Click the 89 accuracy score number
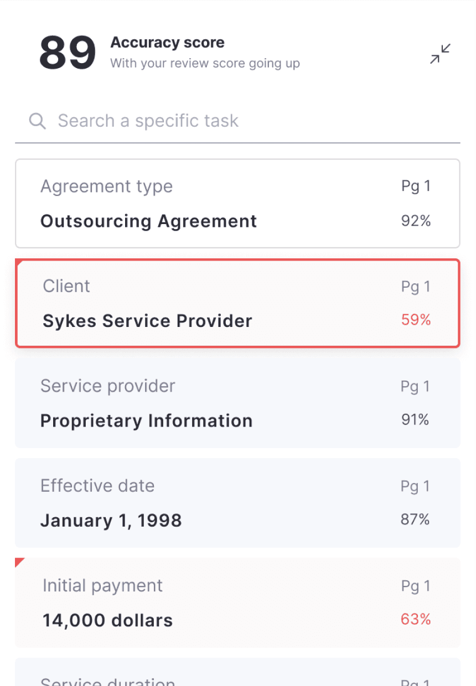 (67, 54)
